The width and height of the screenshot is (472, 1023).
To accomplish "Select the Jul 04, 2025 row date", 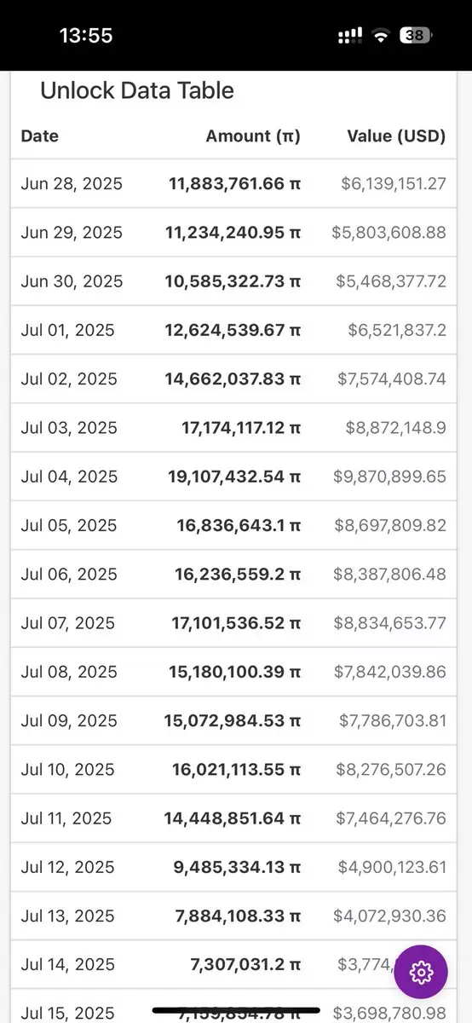I will point(67,476).
